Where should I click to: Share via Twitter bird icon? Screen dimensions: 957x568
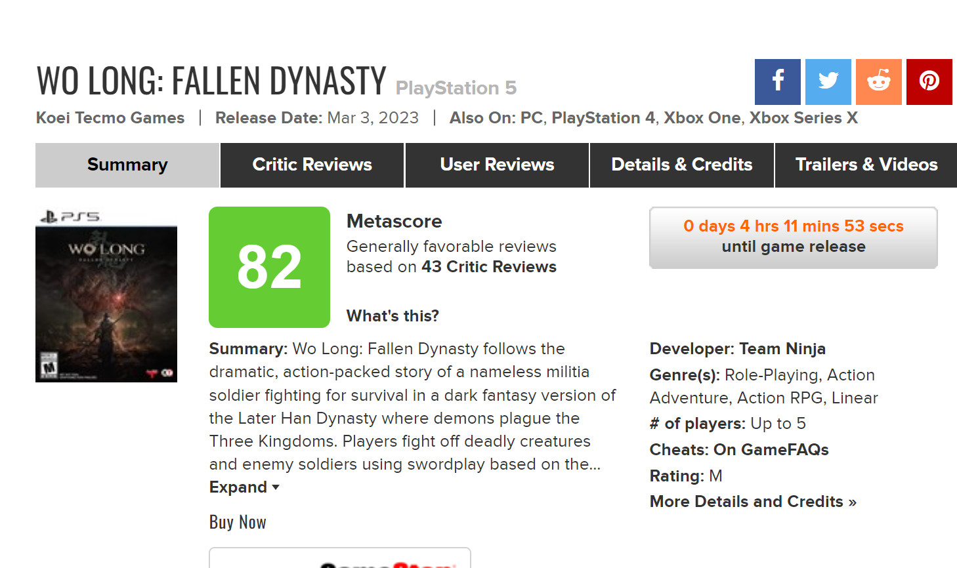(x=828, y=82)
